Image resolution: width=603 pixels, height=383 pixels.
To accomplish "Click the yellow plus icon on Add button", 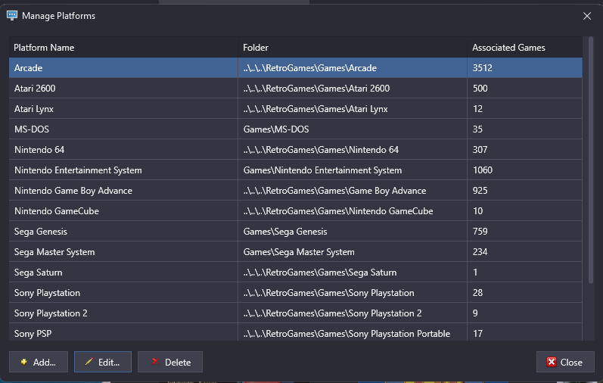I will tap(24, 362).
